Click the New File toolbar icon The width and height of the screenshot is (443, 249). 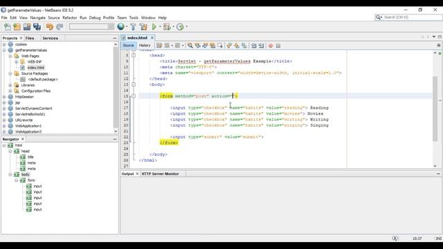point(8,27)
